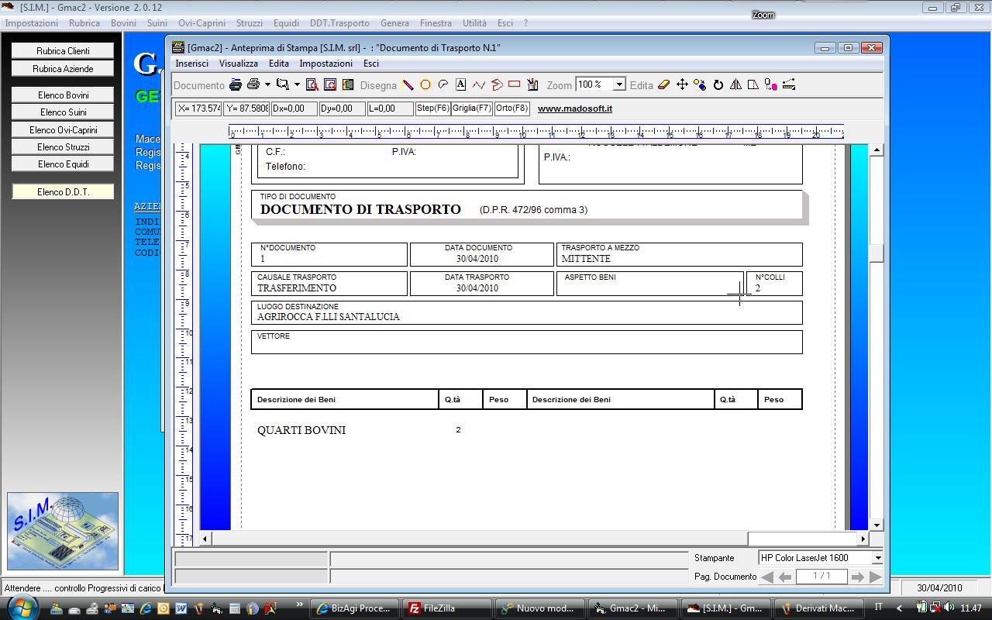Image resolution: width=992 pixels, height=620 pixels.
Task: Toggle Step(F6) mode
Action: 432,108
